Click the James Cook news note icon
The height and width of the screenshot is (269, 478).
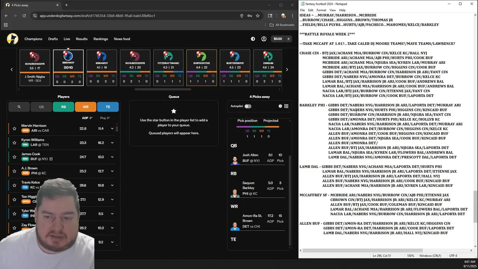pos(51,159)
